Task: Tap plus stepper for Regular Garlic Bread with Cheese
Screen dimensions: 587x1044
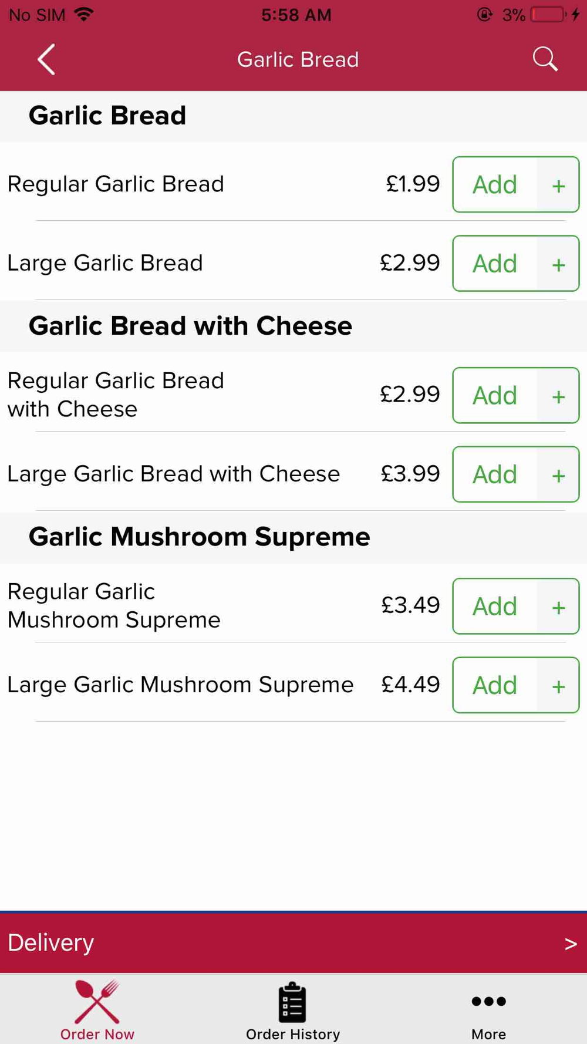Action: 558,396
